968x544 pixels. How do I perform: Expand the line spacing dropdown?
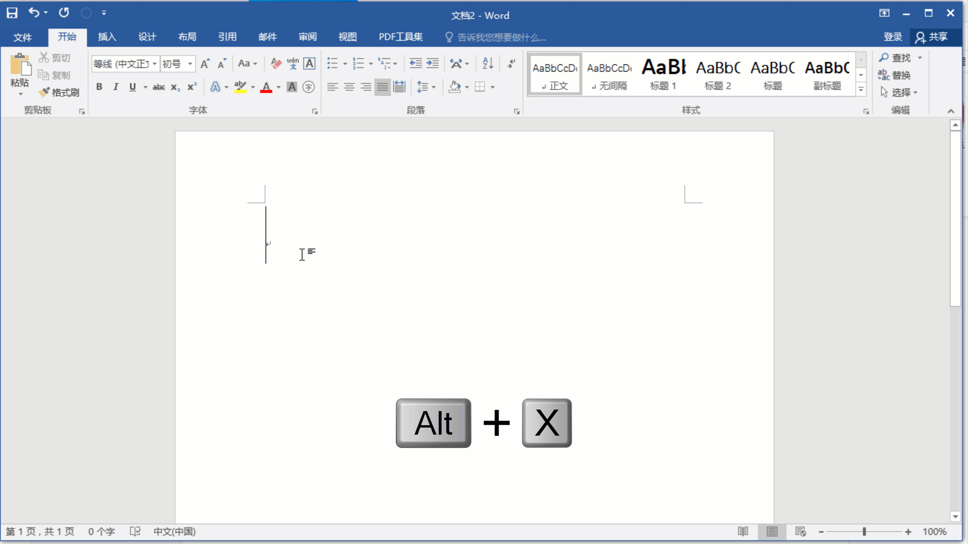434,87
